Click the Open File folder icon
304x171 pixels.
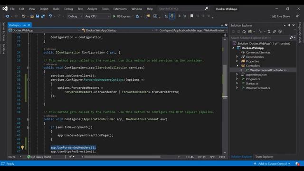[32, 16]
